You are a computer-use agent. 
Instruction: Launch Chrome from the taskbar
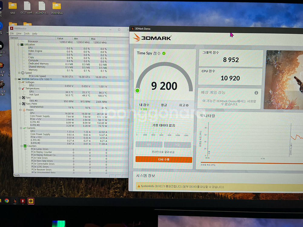(x=7, y=201)
